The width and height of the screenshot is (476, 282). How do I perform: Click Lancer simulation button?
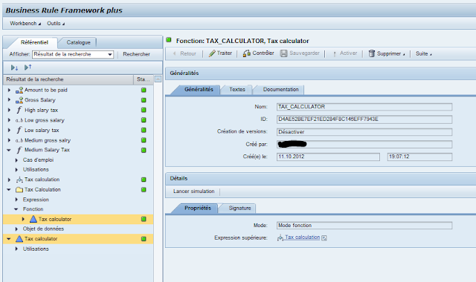pos(193,191)
